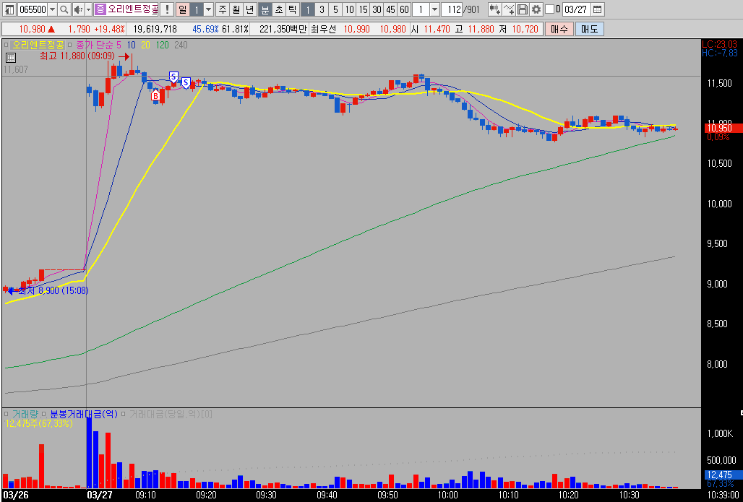The image size is (743, 502).
Task: Click the blue MA 10 legend label
Action: (x=131, y=45)
